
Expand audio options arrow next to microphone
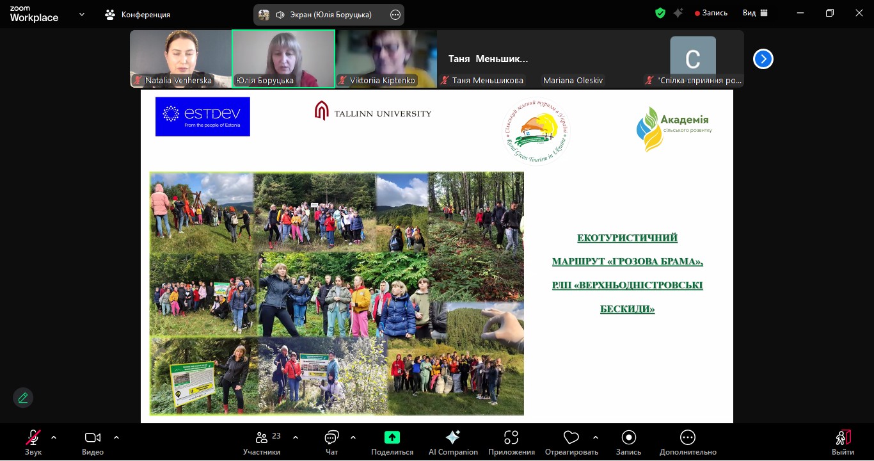(x=54, y=437)
